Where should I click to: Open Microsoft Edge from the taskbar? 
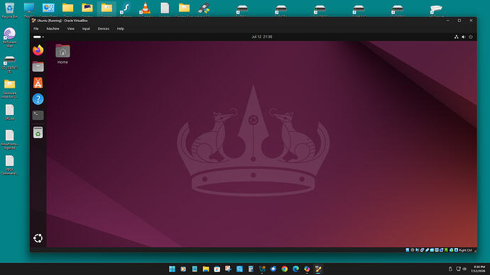tap(295, 269)
